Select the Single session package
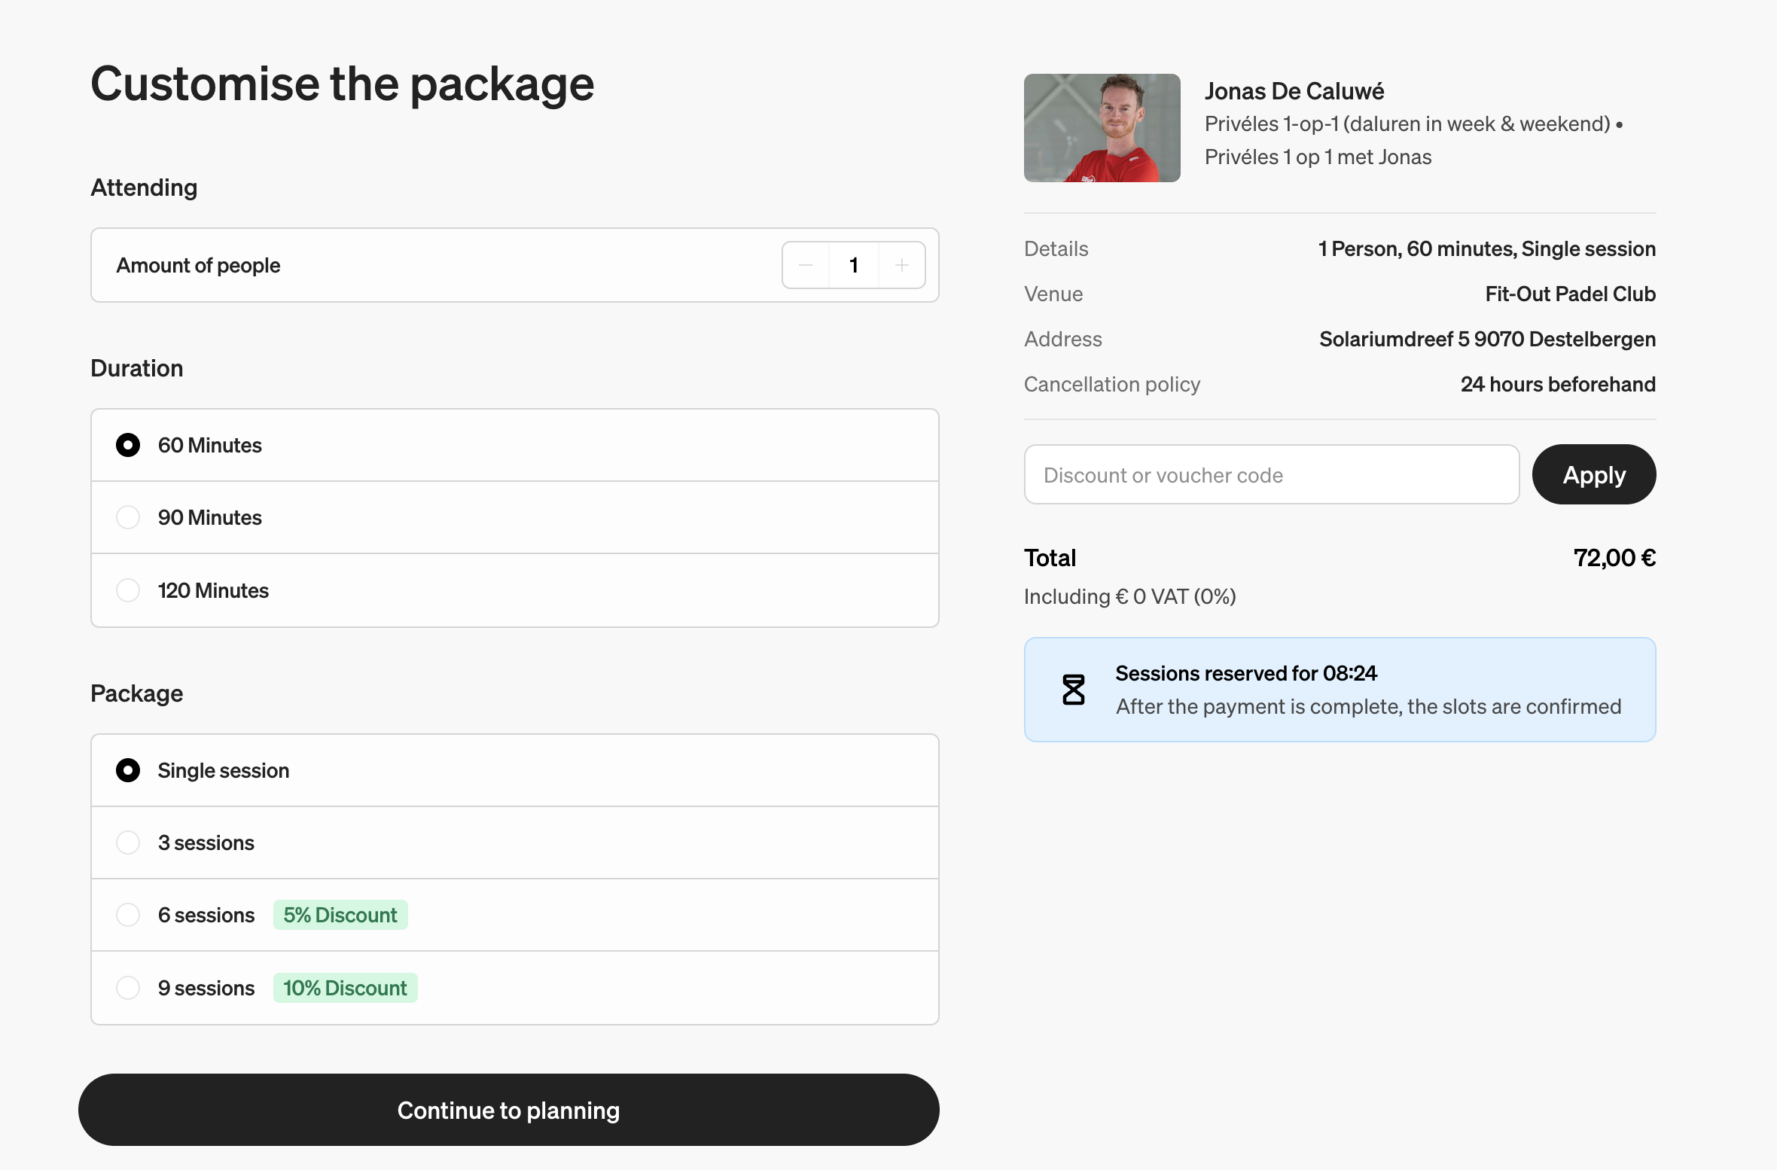Viewport: 1777px width, 1170px height. click(x=128, y=770)
